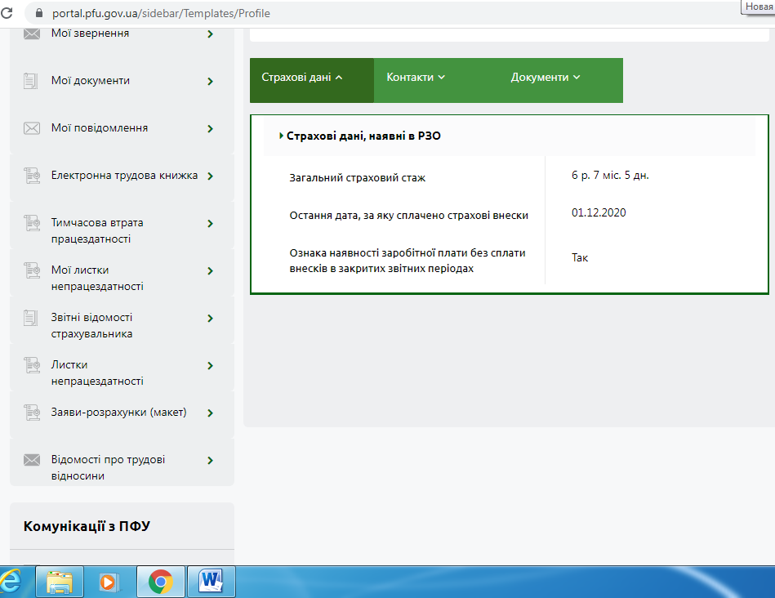Click the browser address bar URL
The image size is (775, 598).
coord(161,13)
